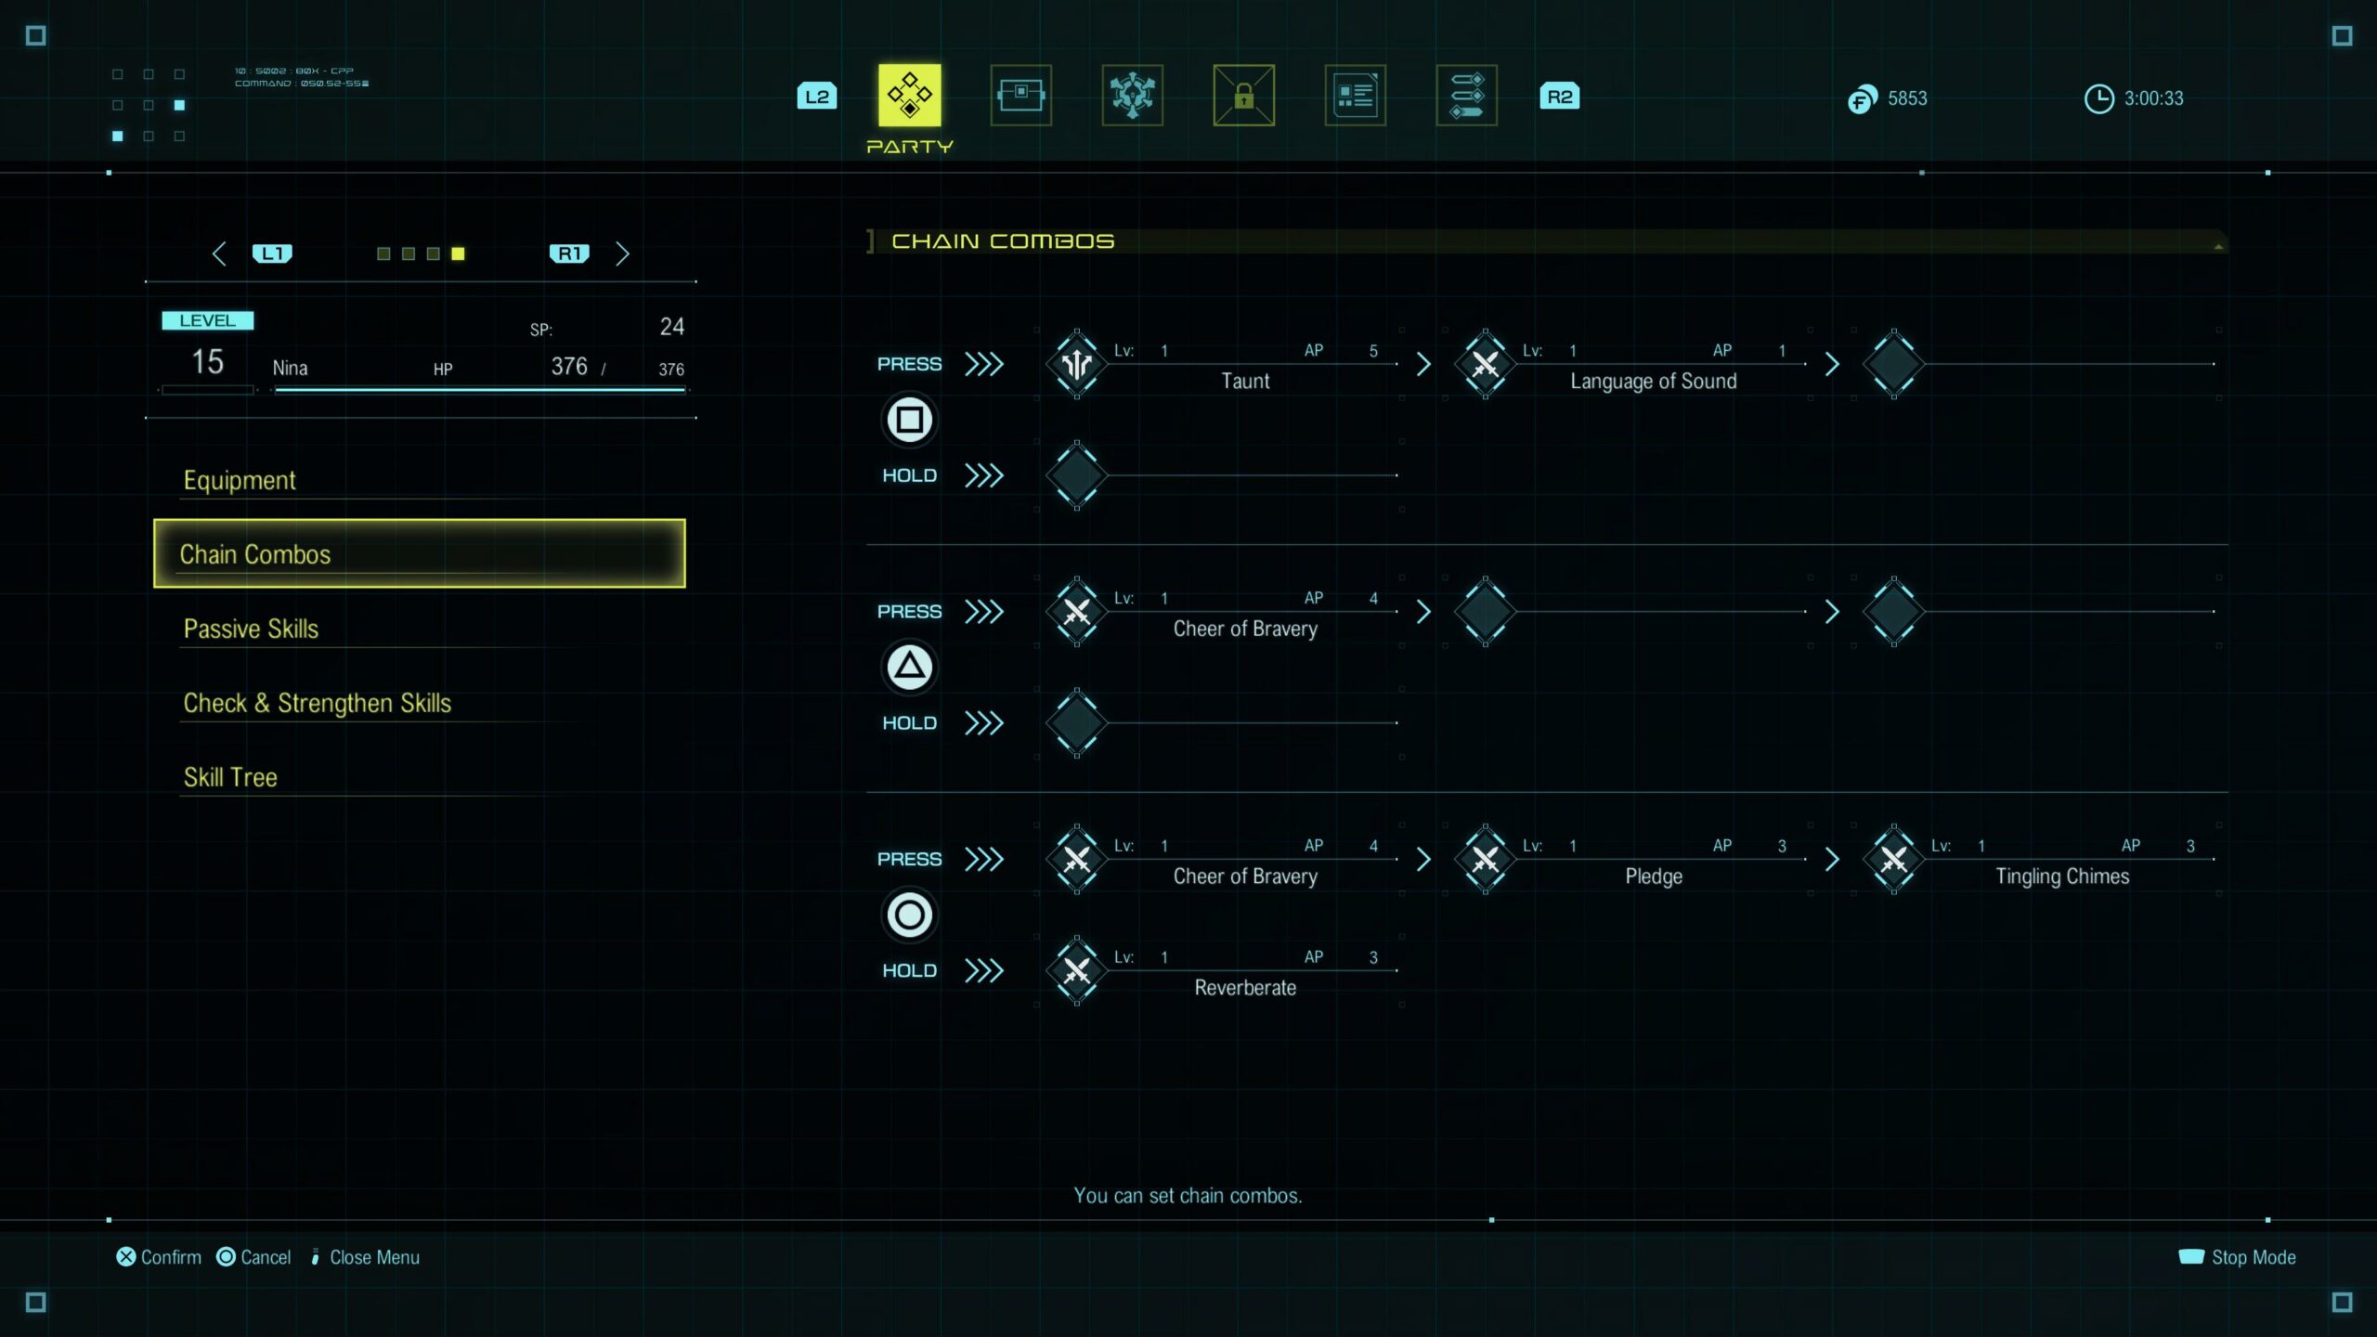Click the level experience bar under 15

coord(208,391)
